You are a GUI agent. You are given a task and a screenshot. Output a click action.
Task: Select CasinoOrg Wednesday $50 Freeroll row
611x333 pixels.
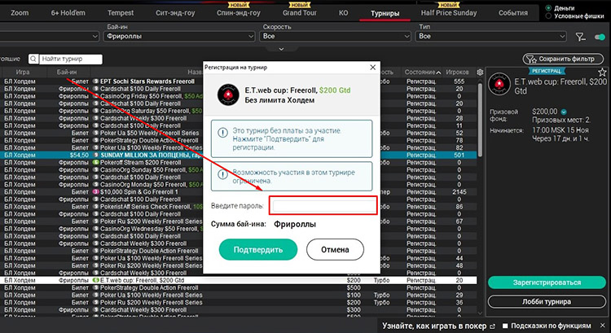(x=238, y=229)
